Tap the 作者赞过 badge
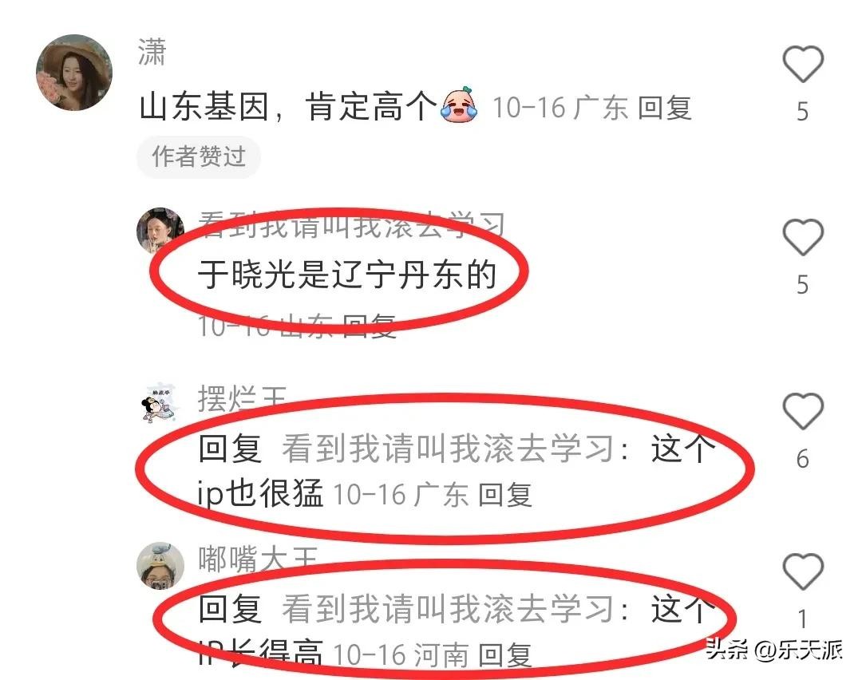 pyautogui.click(x=199, y=156)
